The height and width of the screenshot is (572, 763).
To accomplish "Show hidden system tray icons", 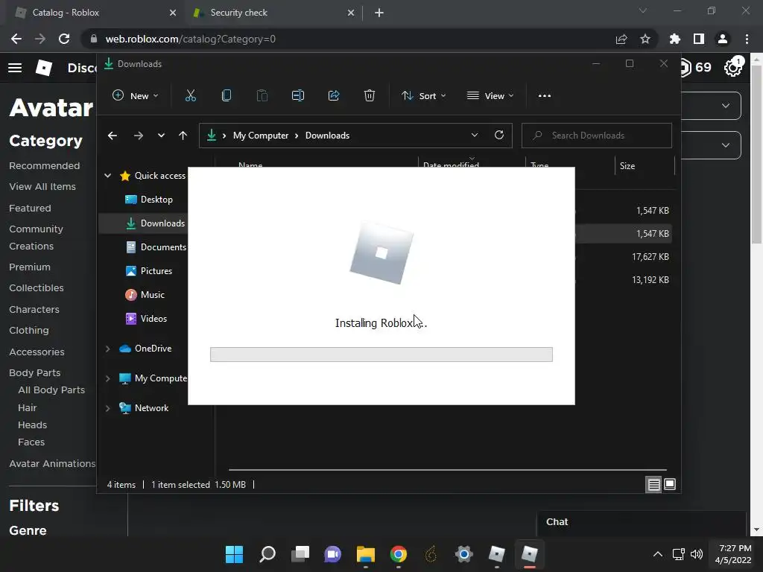I will (x=657, y=554).
